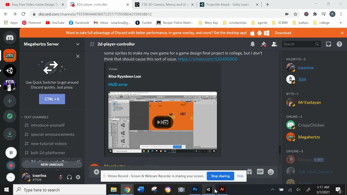This screenshot has height=195, width=347.
Task: Open the Discord inbox icon
Action: (329, 44)
